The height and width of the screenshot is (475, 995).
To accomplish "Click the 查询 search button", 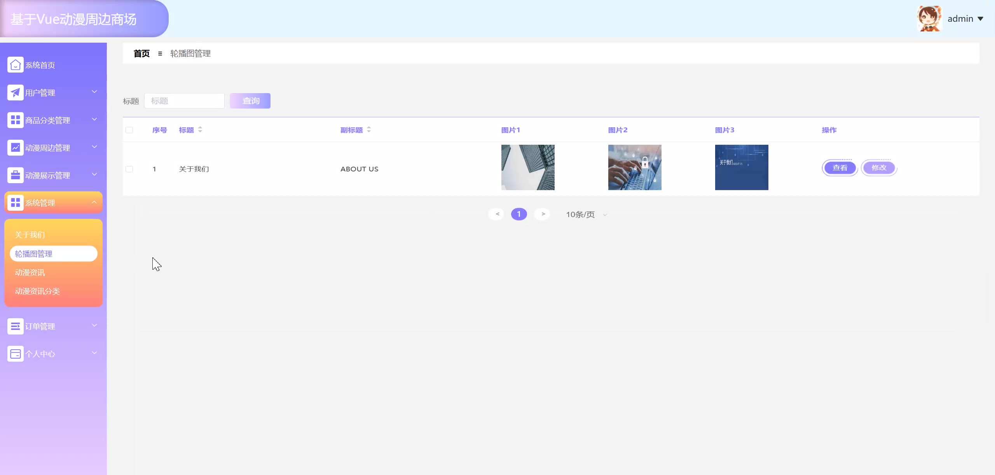I will pyautogui.click(x=250, y=101).
